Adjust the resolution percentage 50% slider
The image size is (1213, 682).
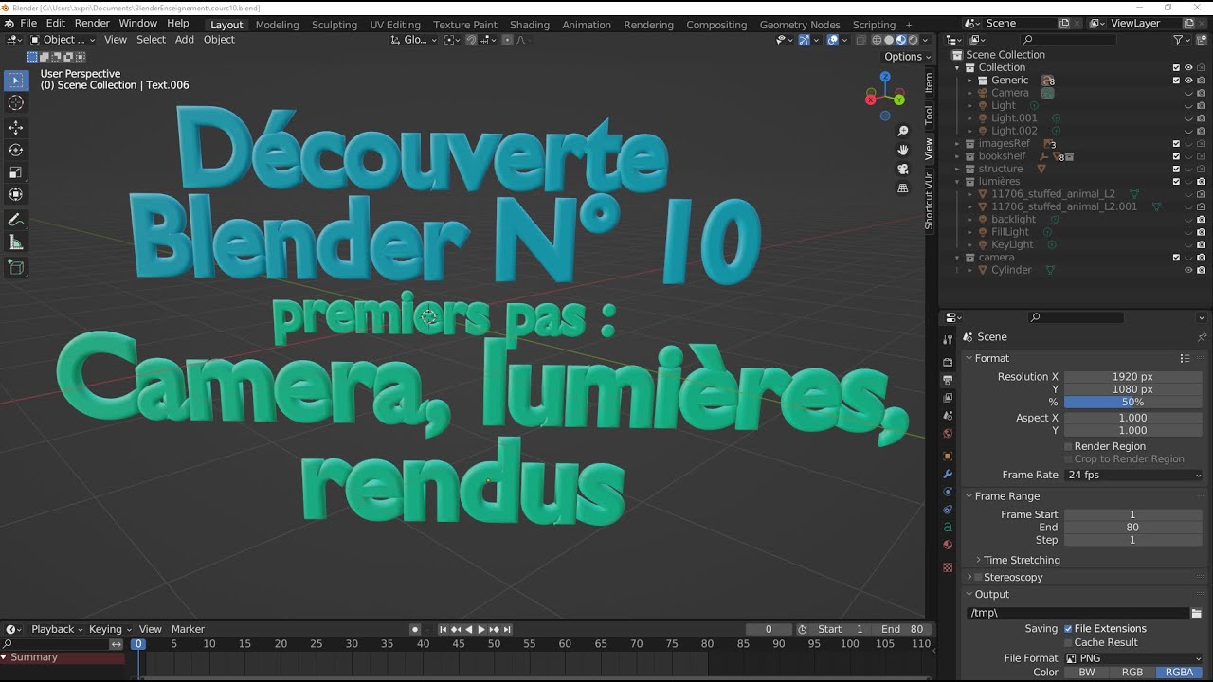point(1132,402)
